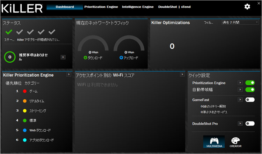Switch to the Prioritization Engine tab
262x154 pixels.
coord(101,7)
